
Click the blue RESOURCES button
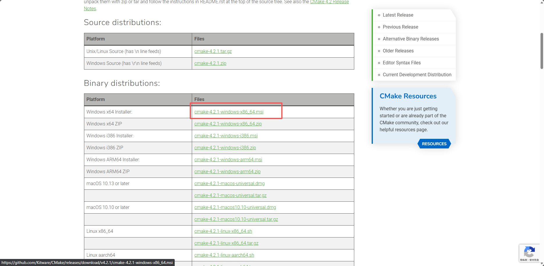[x=434, y=144]
